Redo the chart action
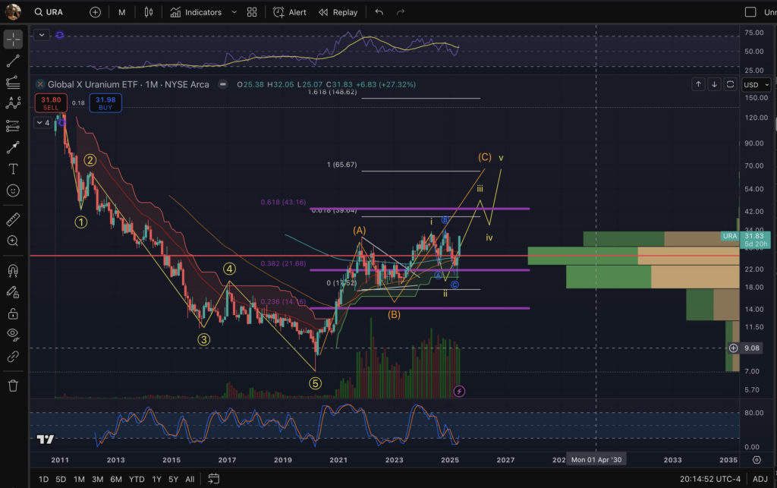Image resolution: width=777 pixels, height=488 pixels. click(401, 12)
